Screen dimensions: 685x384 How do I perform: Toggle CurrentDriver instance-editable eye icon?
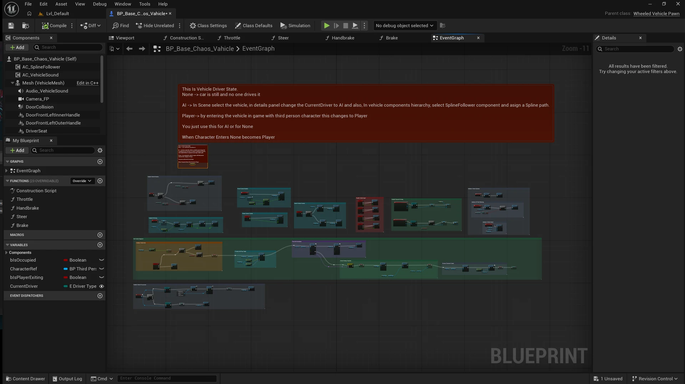pos(101,286)
